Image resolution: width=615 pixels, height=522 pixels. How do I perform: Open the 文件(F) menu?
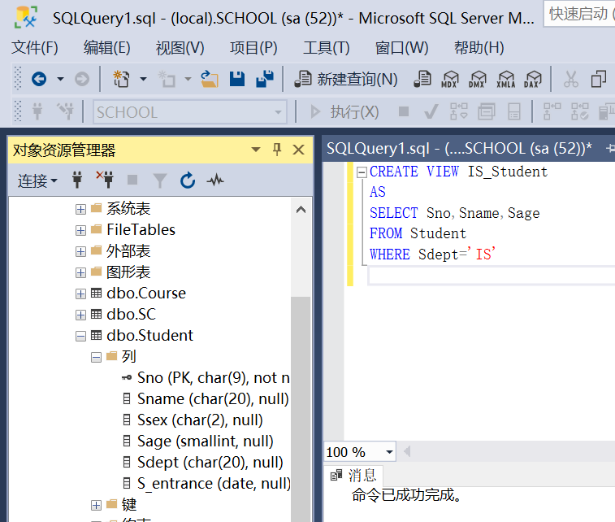click(x=34, y=48)
